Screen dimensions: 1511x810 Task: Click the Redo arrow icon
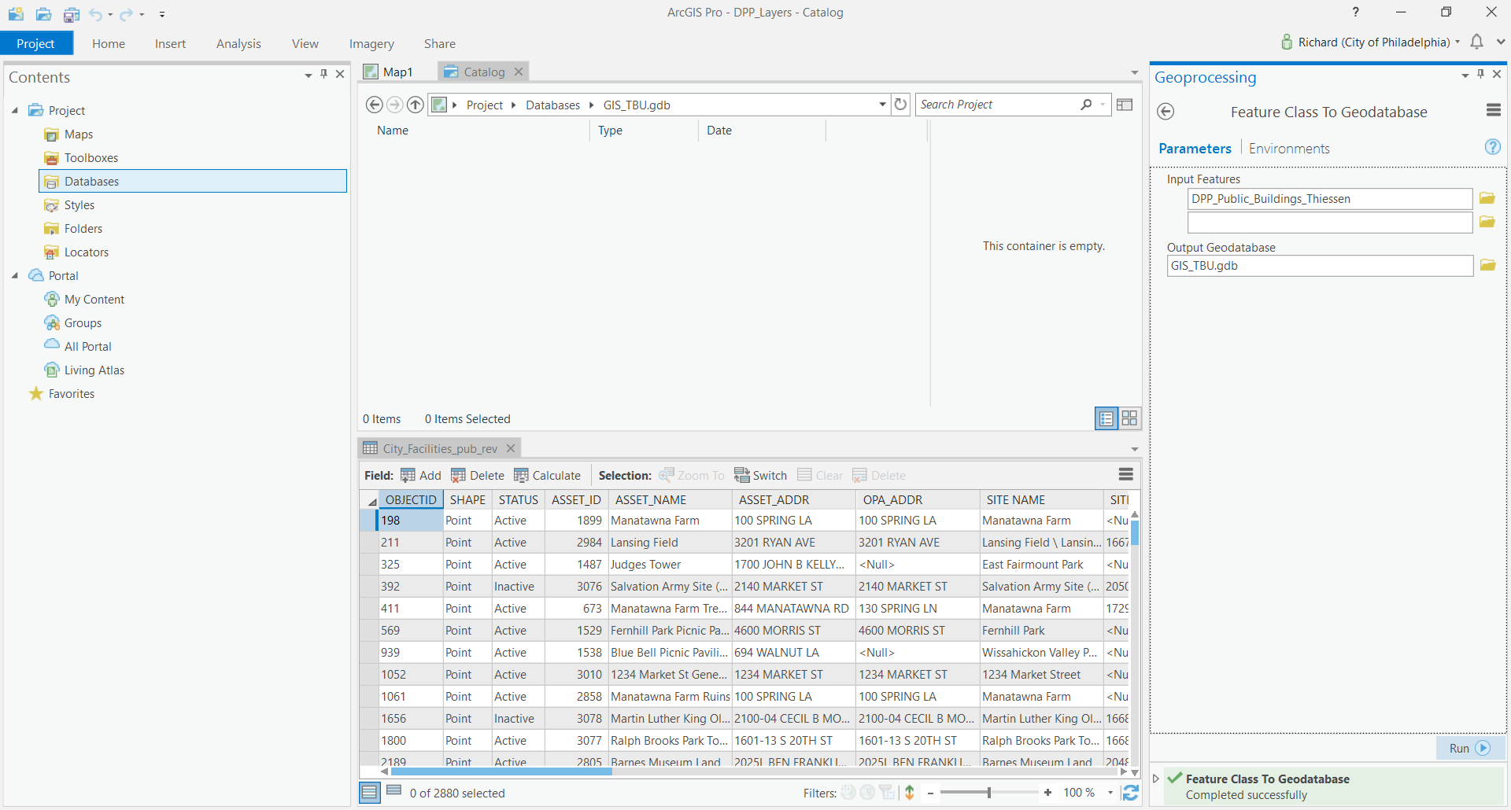click(x=126, y=14)
